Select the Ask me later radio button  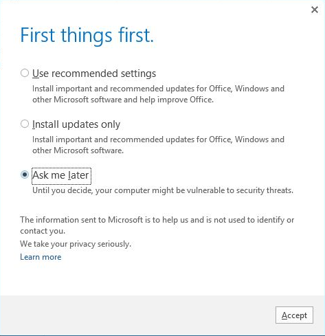click(25, 175)
